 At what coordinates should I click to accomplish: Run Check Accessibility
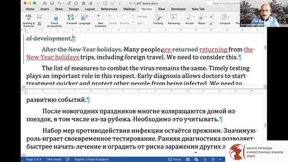[x=54, y=20]
